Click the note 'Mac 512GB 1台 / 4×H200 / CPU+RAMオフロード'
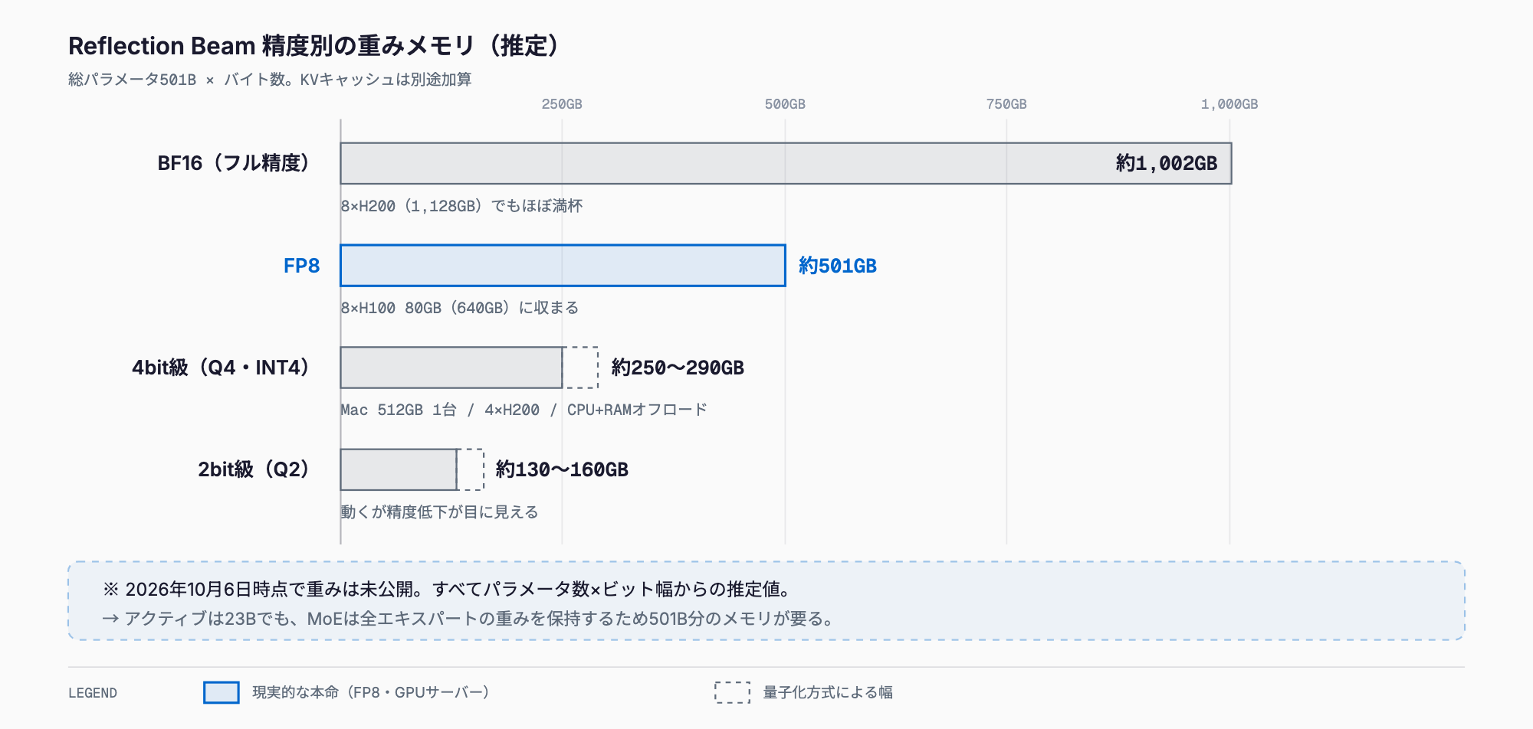Screen dimensions: 1533x729 pyautogui.click(x=524, y=410)
